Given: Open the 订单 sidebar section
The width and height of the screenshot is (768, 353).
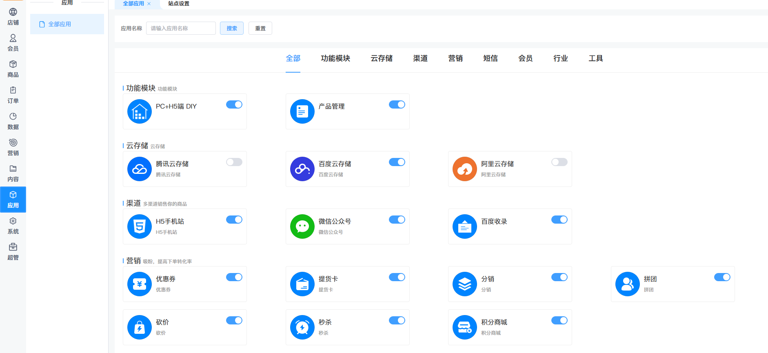Looking at the screenshot, I should click(x=13, y=95).
